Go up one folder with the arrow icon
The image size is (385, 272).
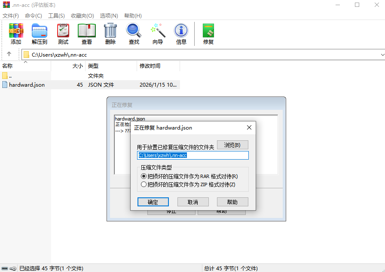[x=9, y=54]
